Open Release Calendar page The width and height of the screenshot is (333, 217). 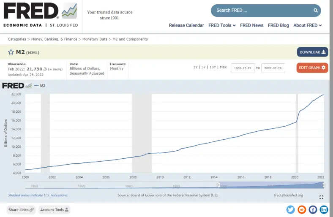pyautogui.click(x=186, y=25)
